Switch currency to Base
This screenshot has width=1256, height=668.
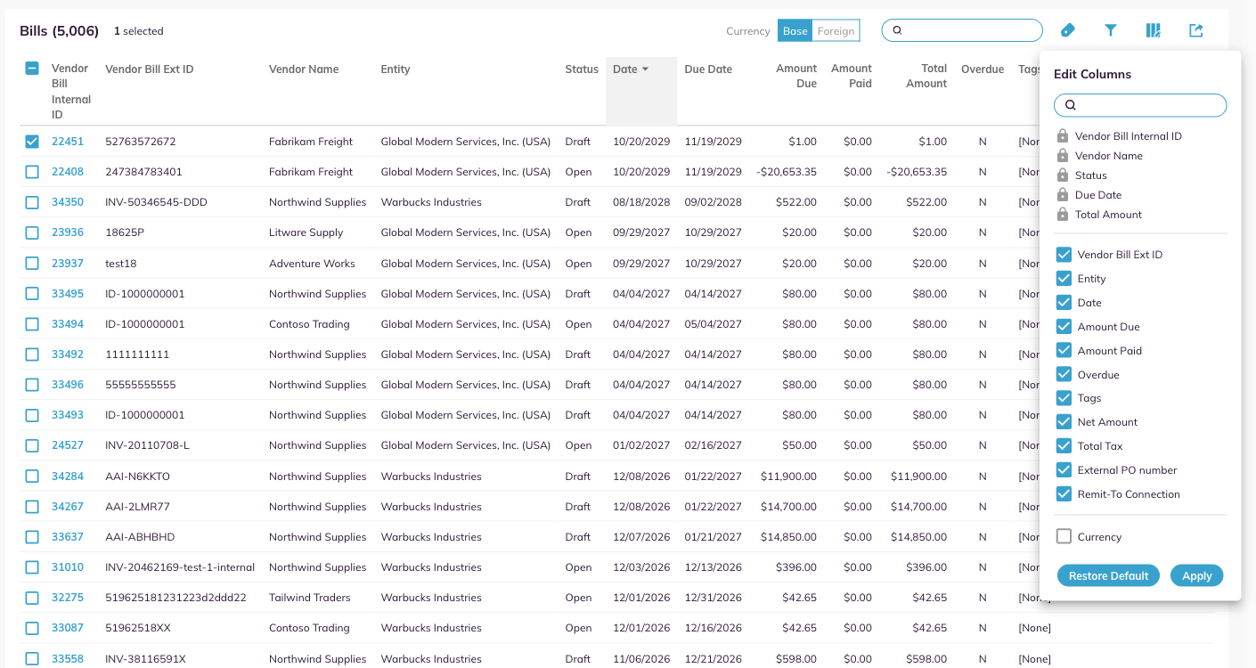click(795, 31)
